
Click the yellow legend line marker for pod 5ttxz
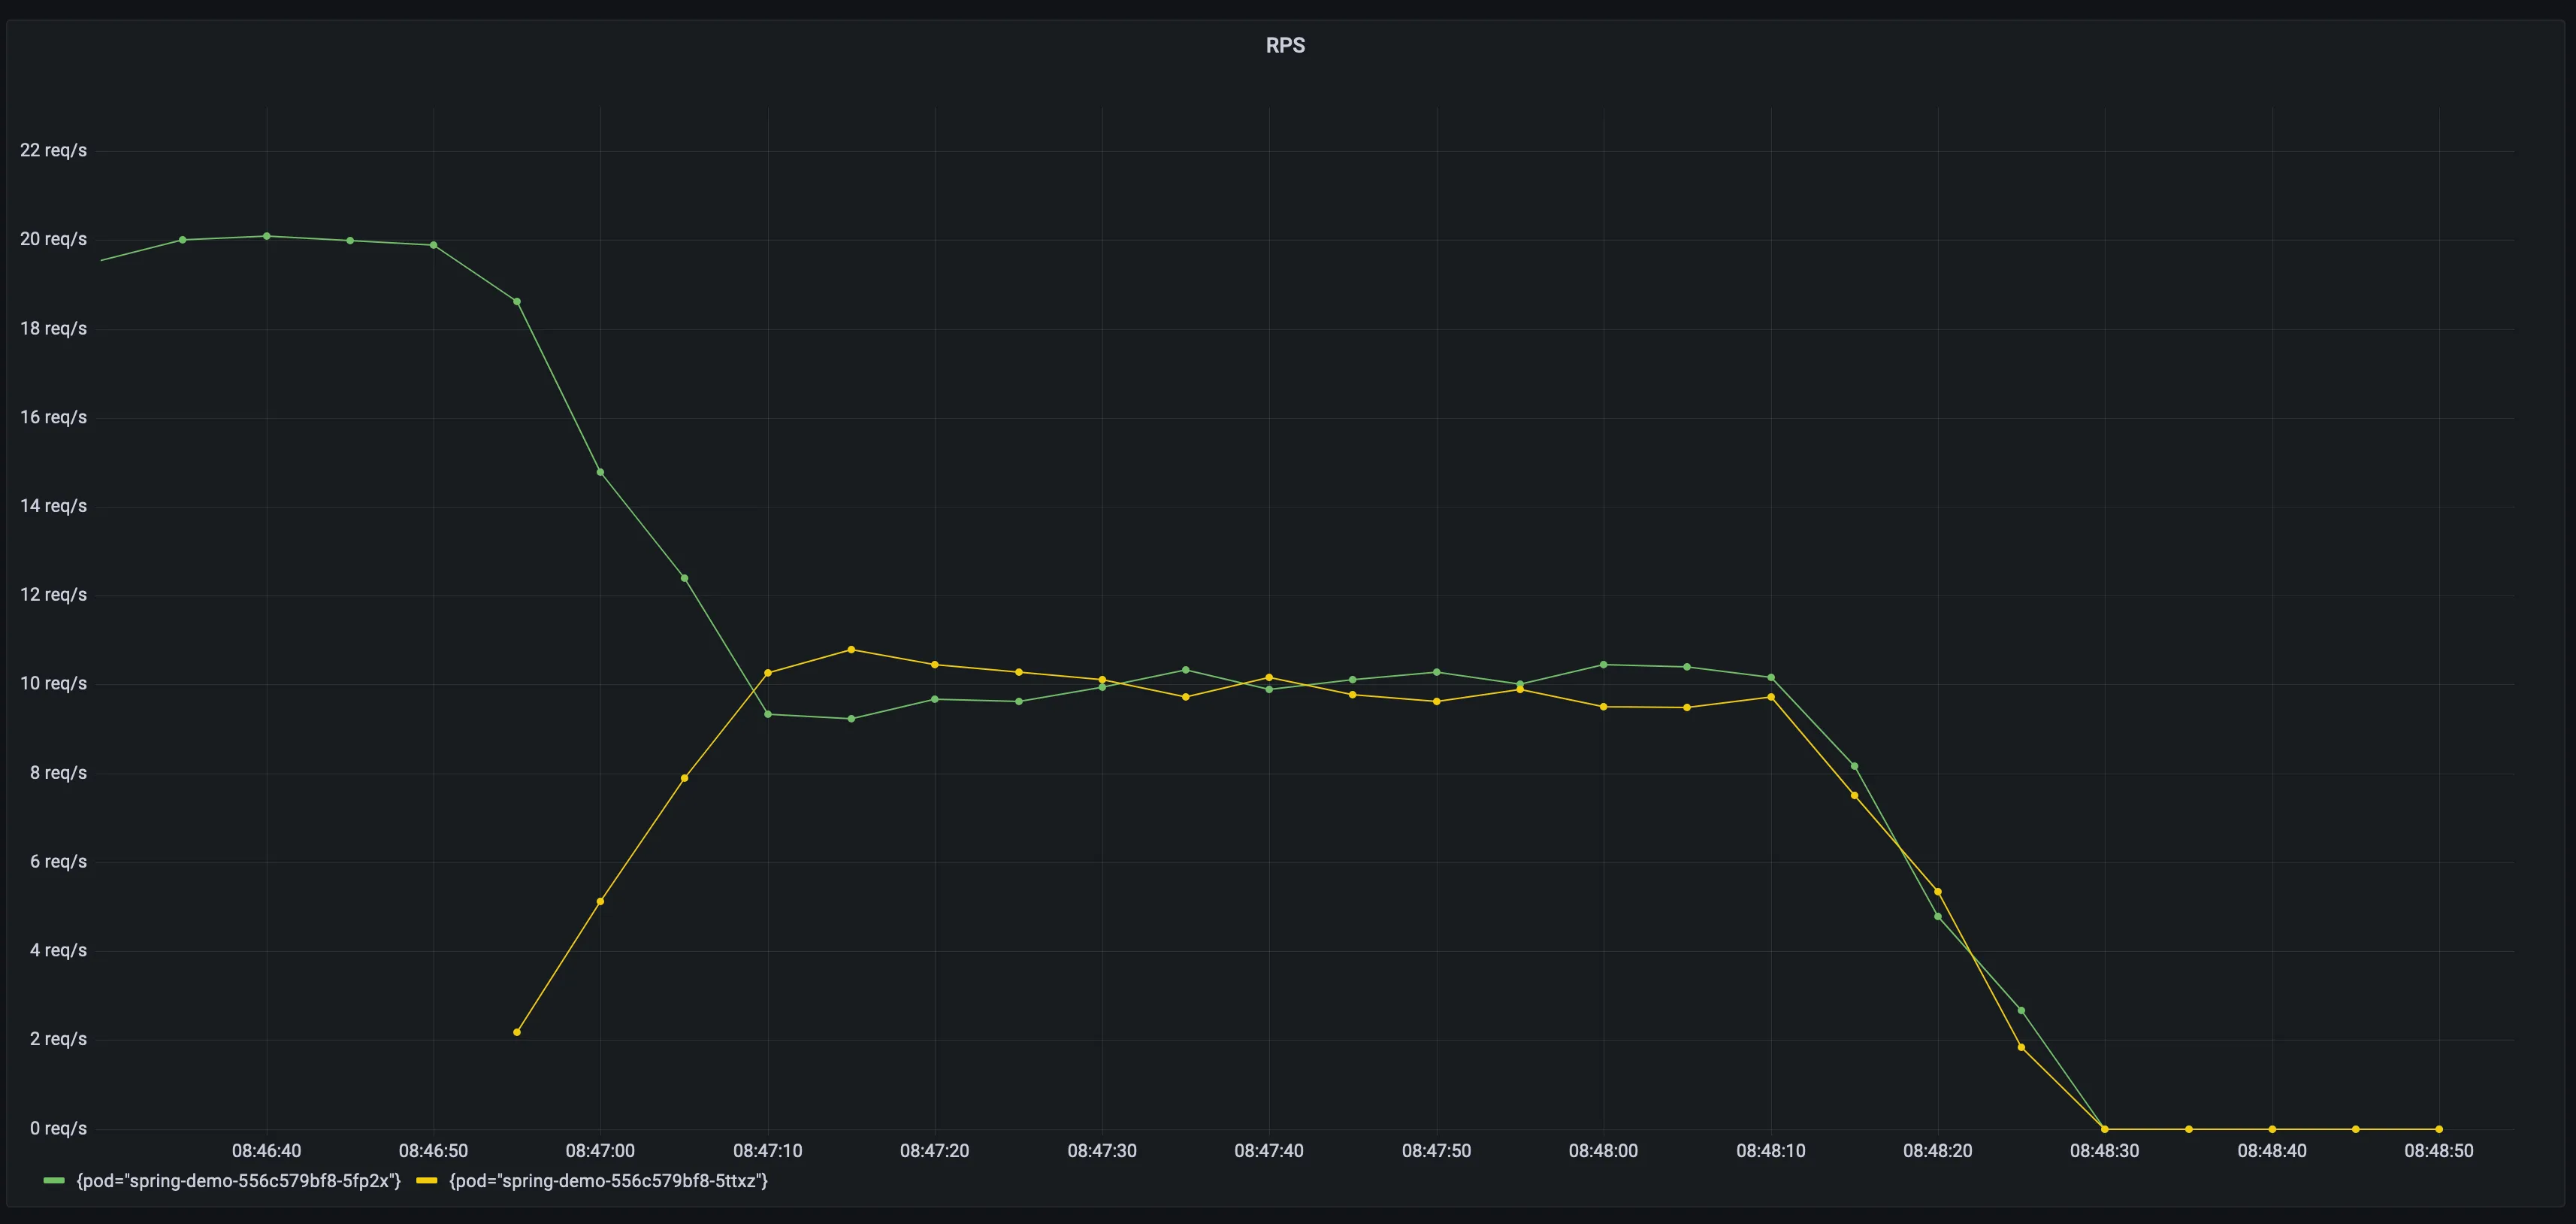(x=425, y=1181)
